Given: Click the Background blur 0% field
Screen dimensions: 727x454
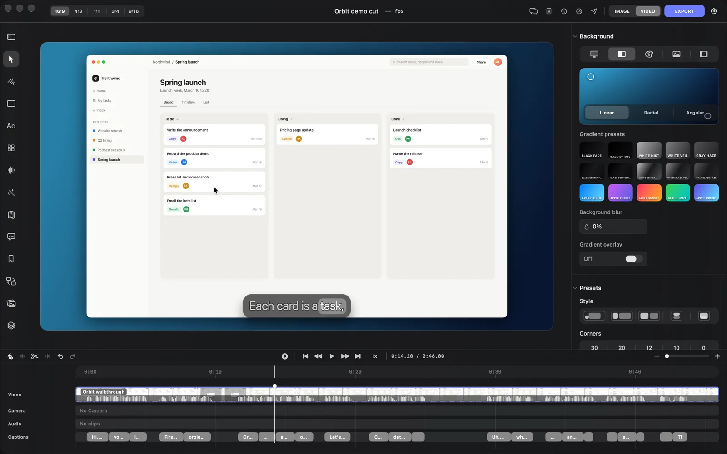Looking at the screenshot, I should [613, 227].
